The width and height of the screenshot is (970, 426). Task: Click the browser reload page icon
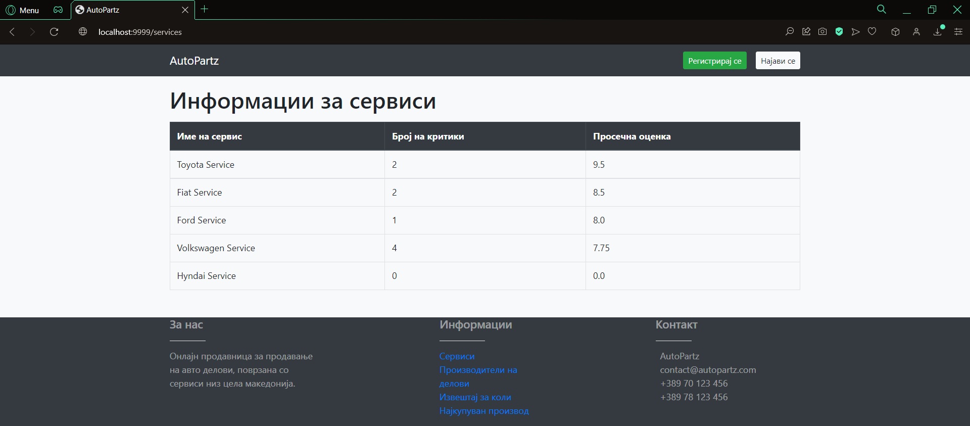[x=54, y=32]
